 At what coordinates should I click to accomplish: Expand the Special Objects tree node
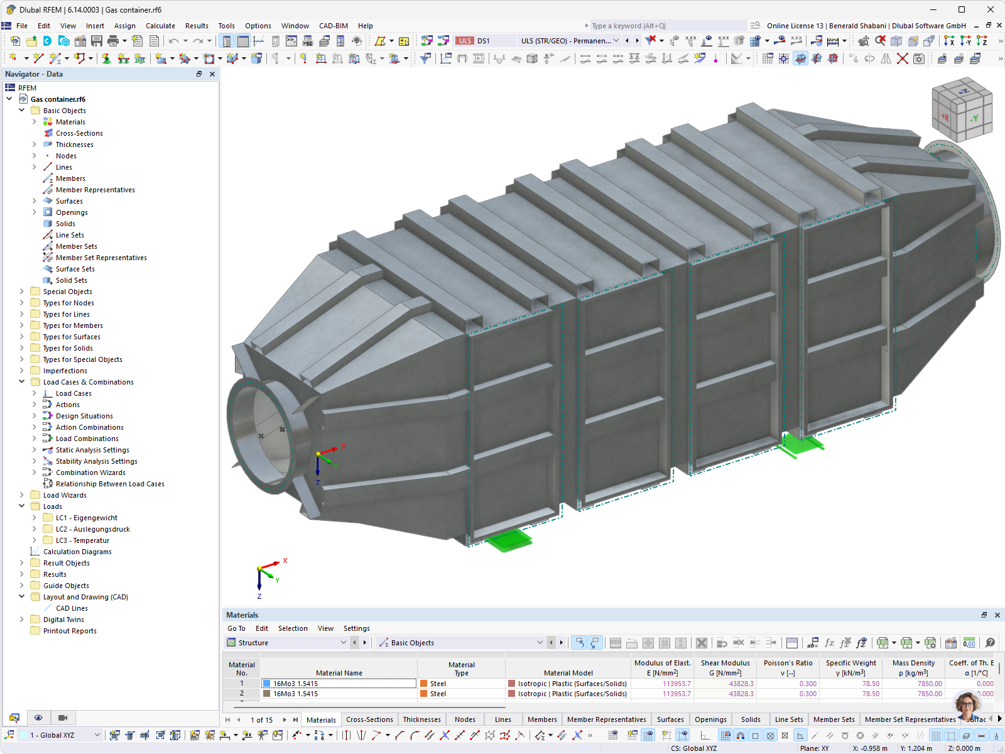coord(22,291)
